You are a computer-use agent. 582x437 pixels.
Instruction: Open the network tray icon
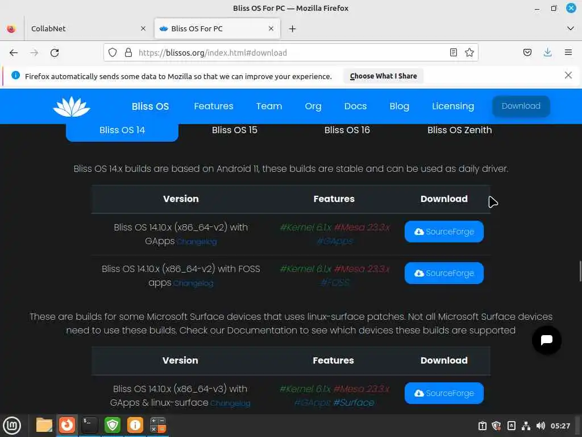click(x=526, y=426)
